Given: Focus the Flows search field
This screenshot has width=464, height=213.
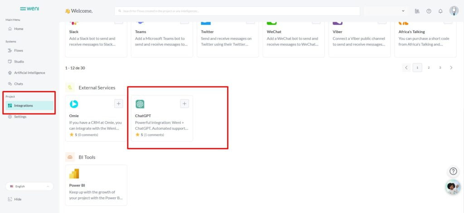Looking at the screenshot, I should [237, 11].
